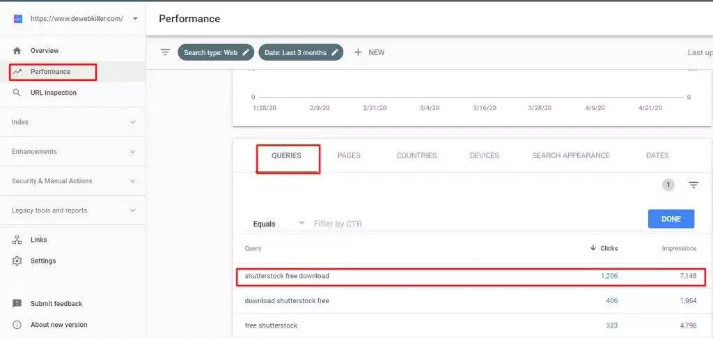Screen dimensions: 713x338
Task: Sort by the Clicks column header
Action: click(x=609, y=248)
